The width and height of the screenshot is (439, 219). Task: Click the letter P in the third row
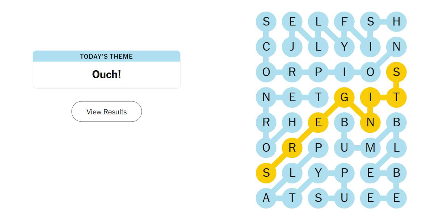coord(318,72)
